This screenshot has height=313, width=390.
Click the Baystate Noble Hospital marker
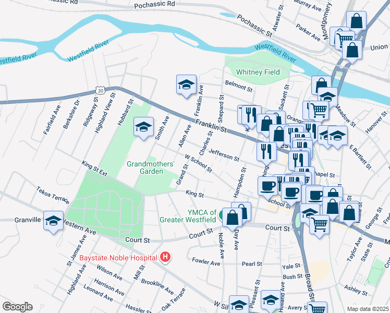(x=165, y=258)
